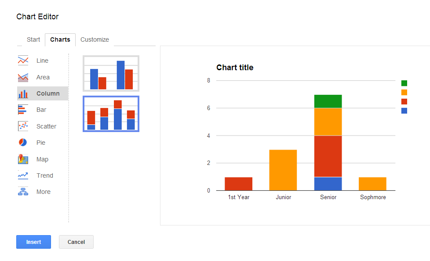Open the More chart types icon

[x=23, y=192]
